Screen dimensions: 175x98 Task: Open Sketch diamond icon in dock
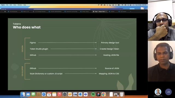click(70, 94)
